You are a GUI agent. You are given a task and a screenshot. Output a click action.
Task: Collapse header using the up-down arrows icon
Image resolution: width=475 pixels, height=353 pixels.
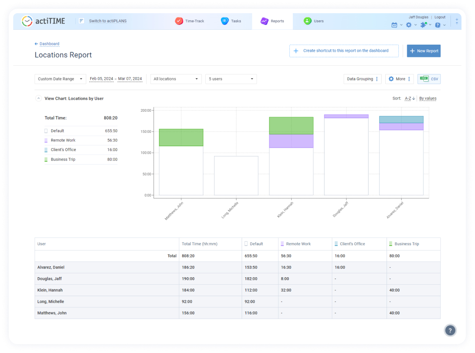coord(457,21)
